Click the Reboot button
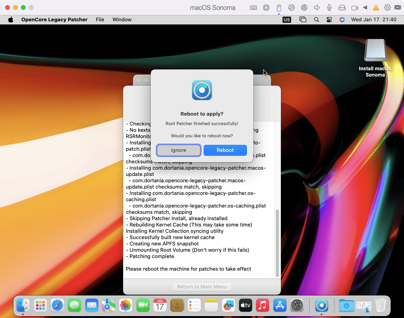The width and height of the screenshot is (404, 318). [x=225, y=150]
